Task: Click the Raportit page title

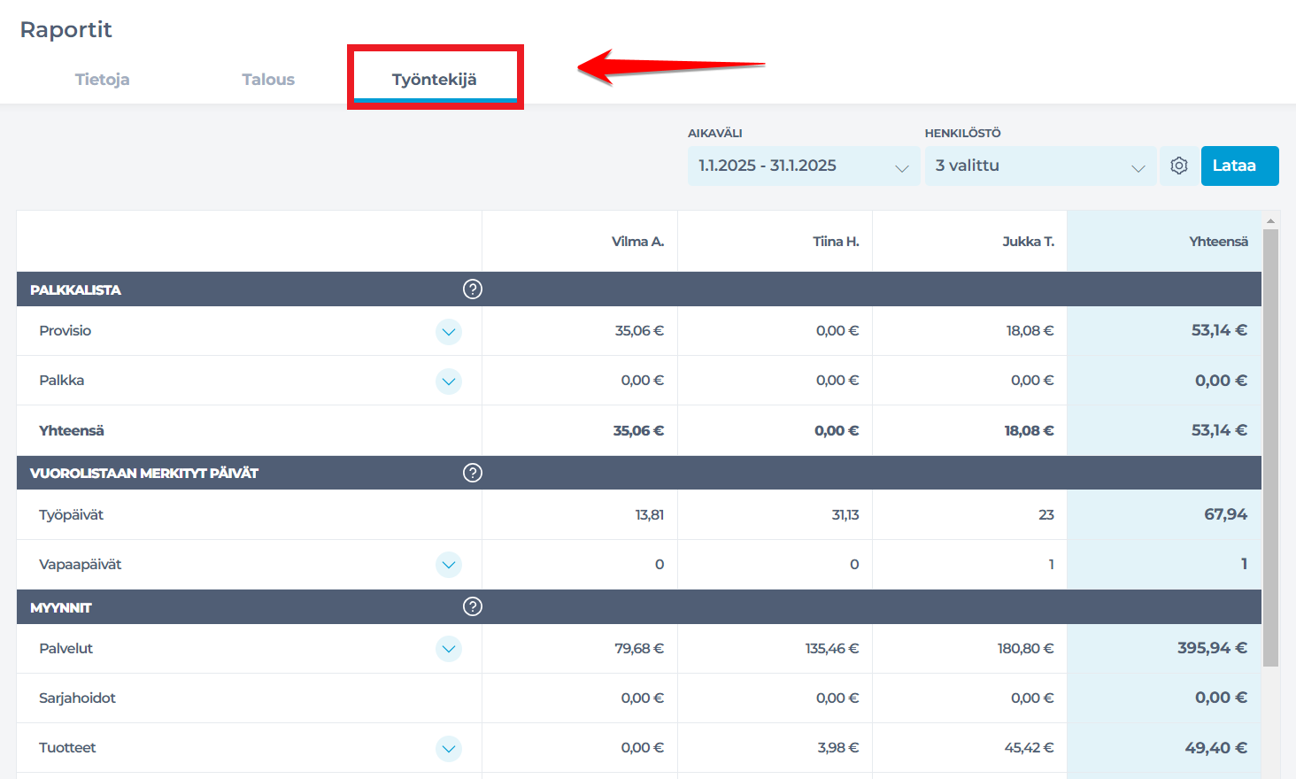Action: [x=66, y=30]
